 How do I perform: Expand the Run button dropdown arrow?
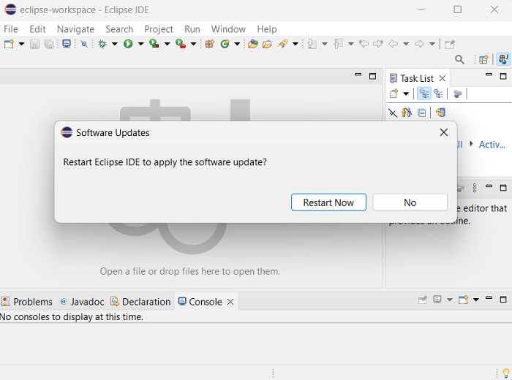coord(140,44)
